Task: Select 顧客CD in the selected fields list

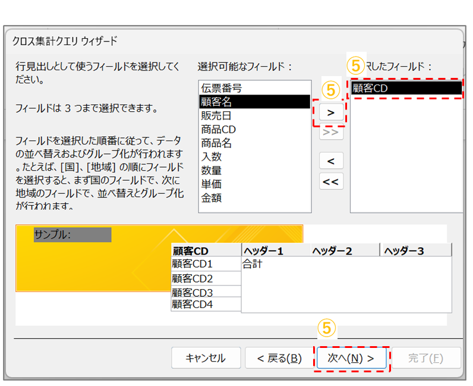Action: click(370, 88)
